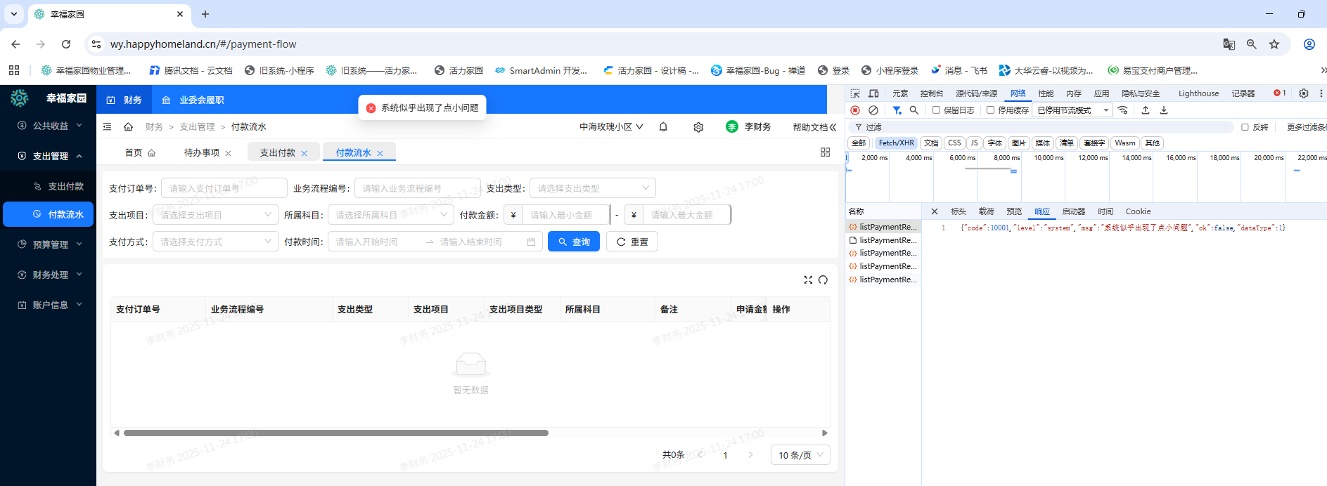Viewport: 1327px width, 486px height.
Task: Toggle the 反转 filter checkbox
Action: point(1245,127)
